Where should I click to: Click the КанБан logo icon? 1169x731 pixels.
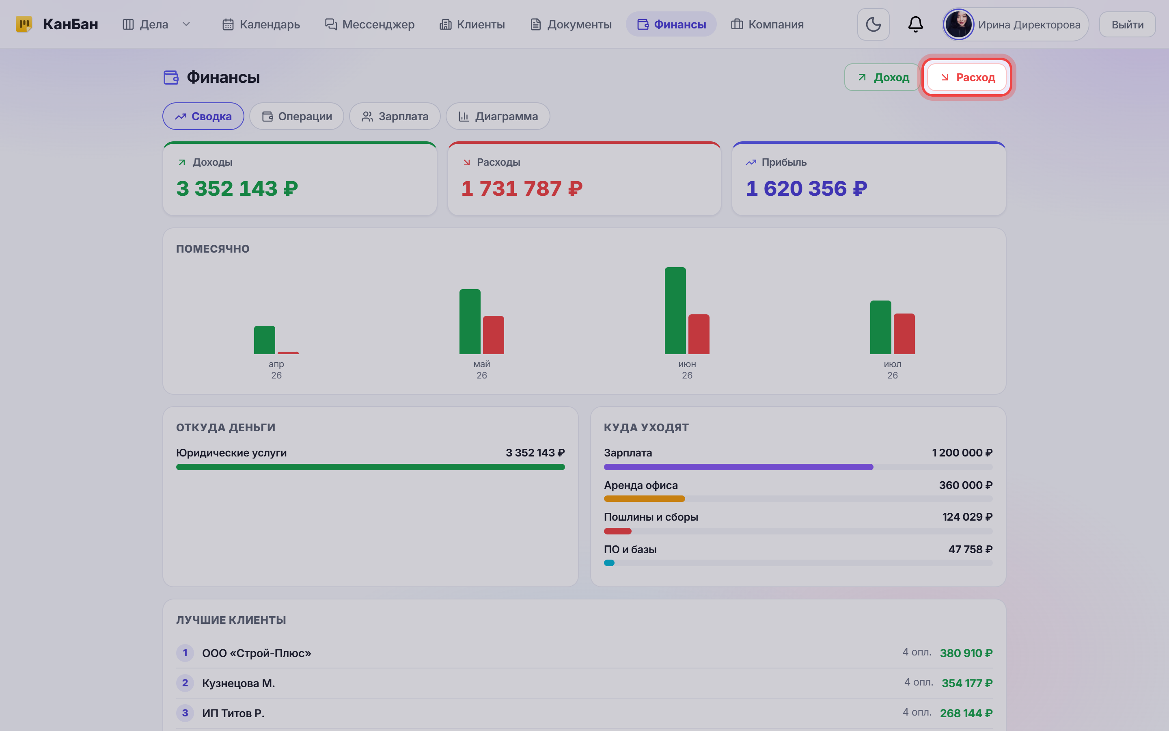24,24
